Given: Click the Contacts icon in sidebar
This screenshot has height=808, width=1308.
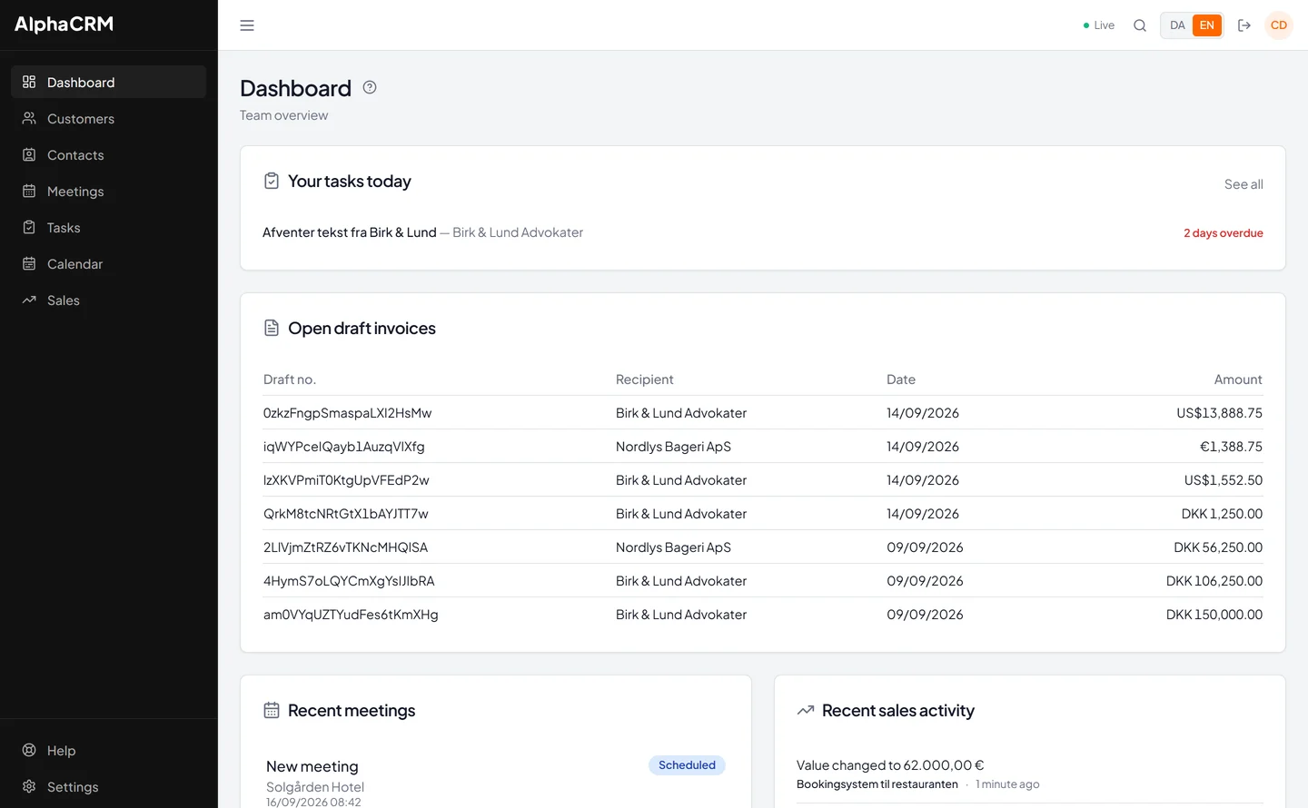Looking at the screenshot, I should pyautogui.click(x=29, y=154).
